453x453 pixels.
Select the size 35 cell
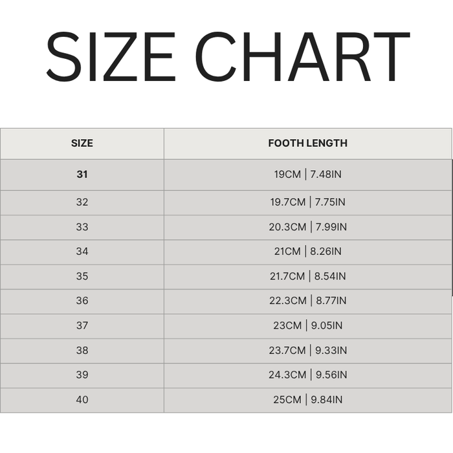[x=82, y=276]
